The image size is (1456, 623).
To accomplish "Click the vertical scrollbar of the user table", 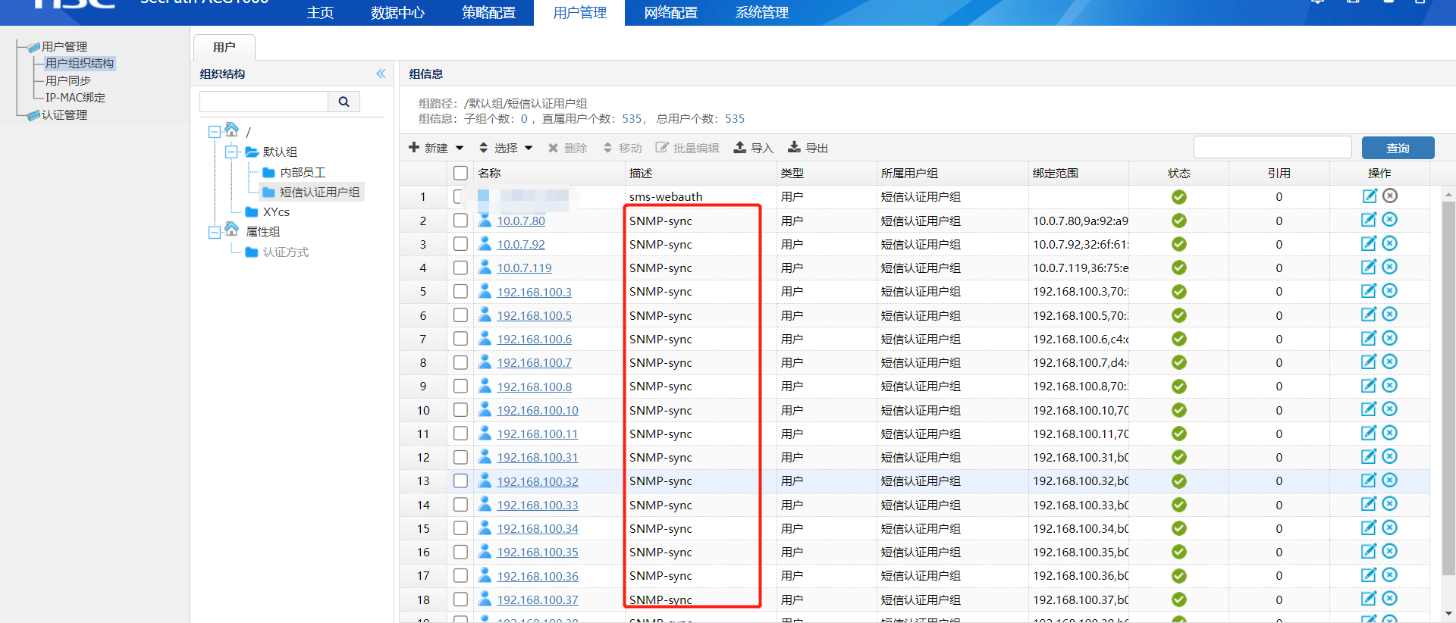I will tap(1448, 389).
